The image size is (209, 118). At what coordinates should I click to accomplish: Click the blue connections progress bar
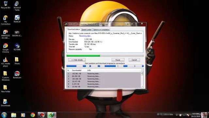click(105, 66)
